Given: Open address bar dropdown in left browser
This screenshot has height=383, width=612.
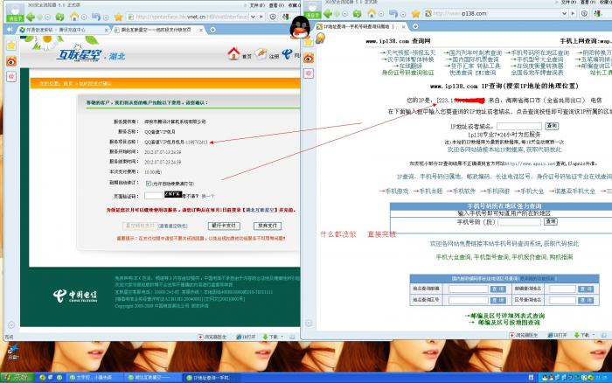Looking at the screenshot, I should tap(253, 17).
